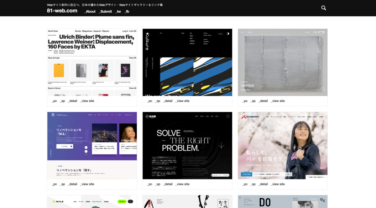Viewport: 376px width, 208px height.
Task: Toggle dark mode icon in Kulture thumbnail
Action: (x=227, y=34)
